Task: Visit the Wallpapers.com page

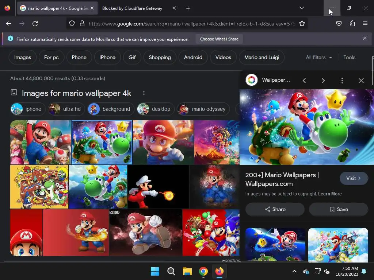Action: coord(354,178)
